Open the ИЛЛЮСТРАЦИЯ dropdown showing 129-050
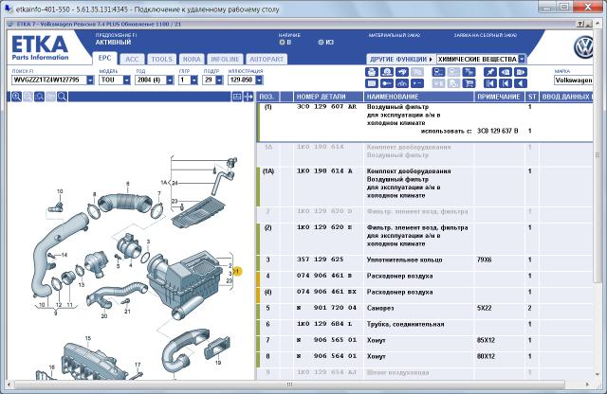Viewport: 607px width, 394px height. 259,81
